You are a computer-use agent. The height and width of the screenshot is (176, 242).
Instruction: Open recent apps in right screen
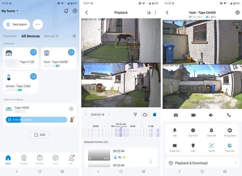225,171
